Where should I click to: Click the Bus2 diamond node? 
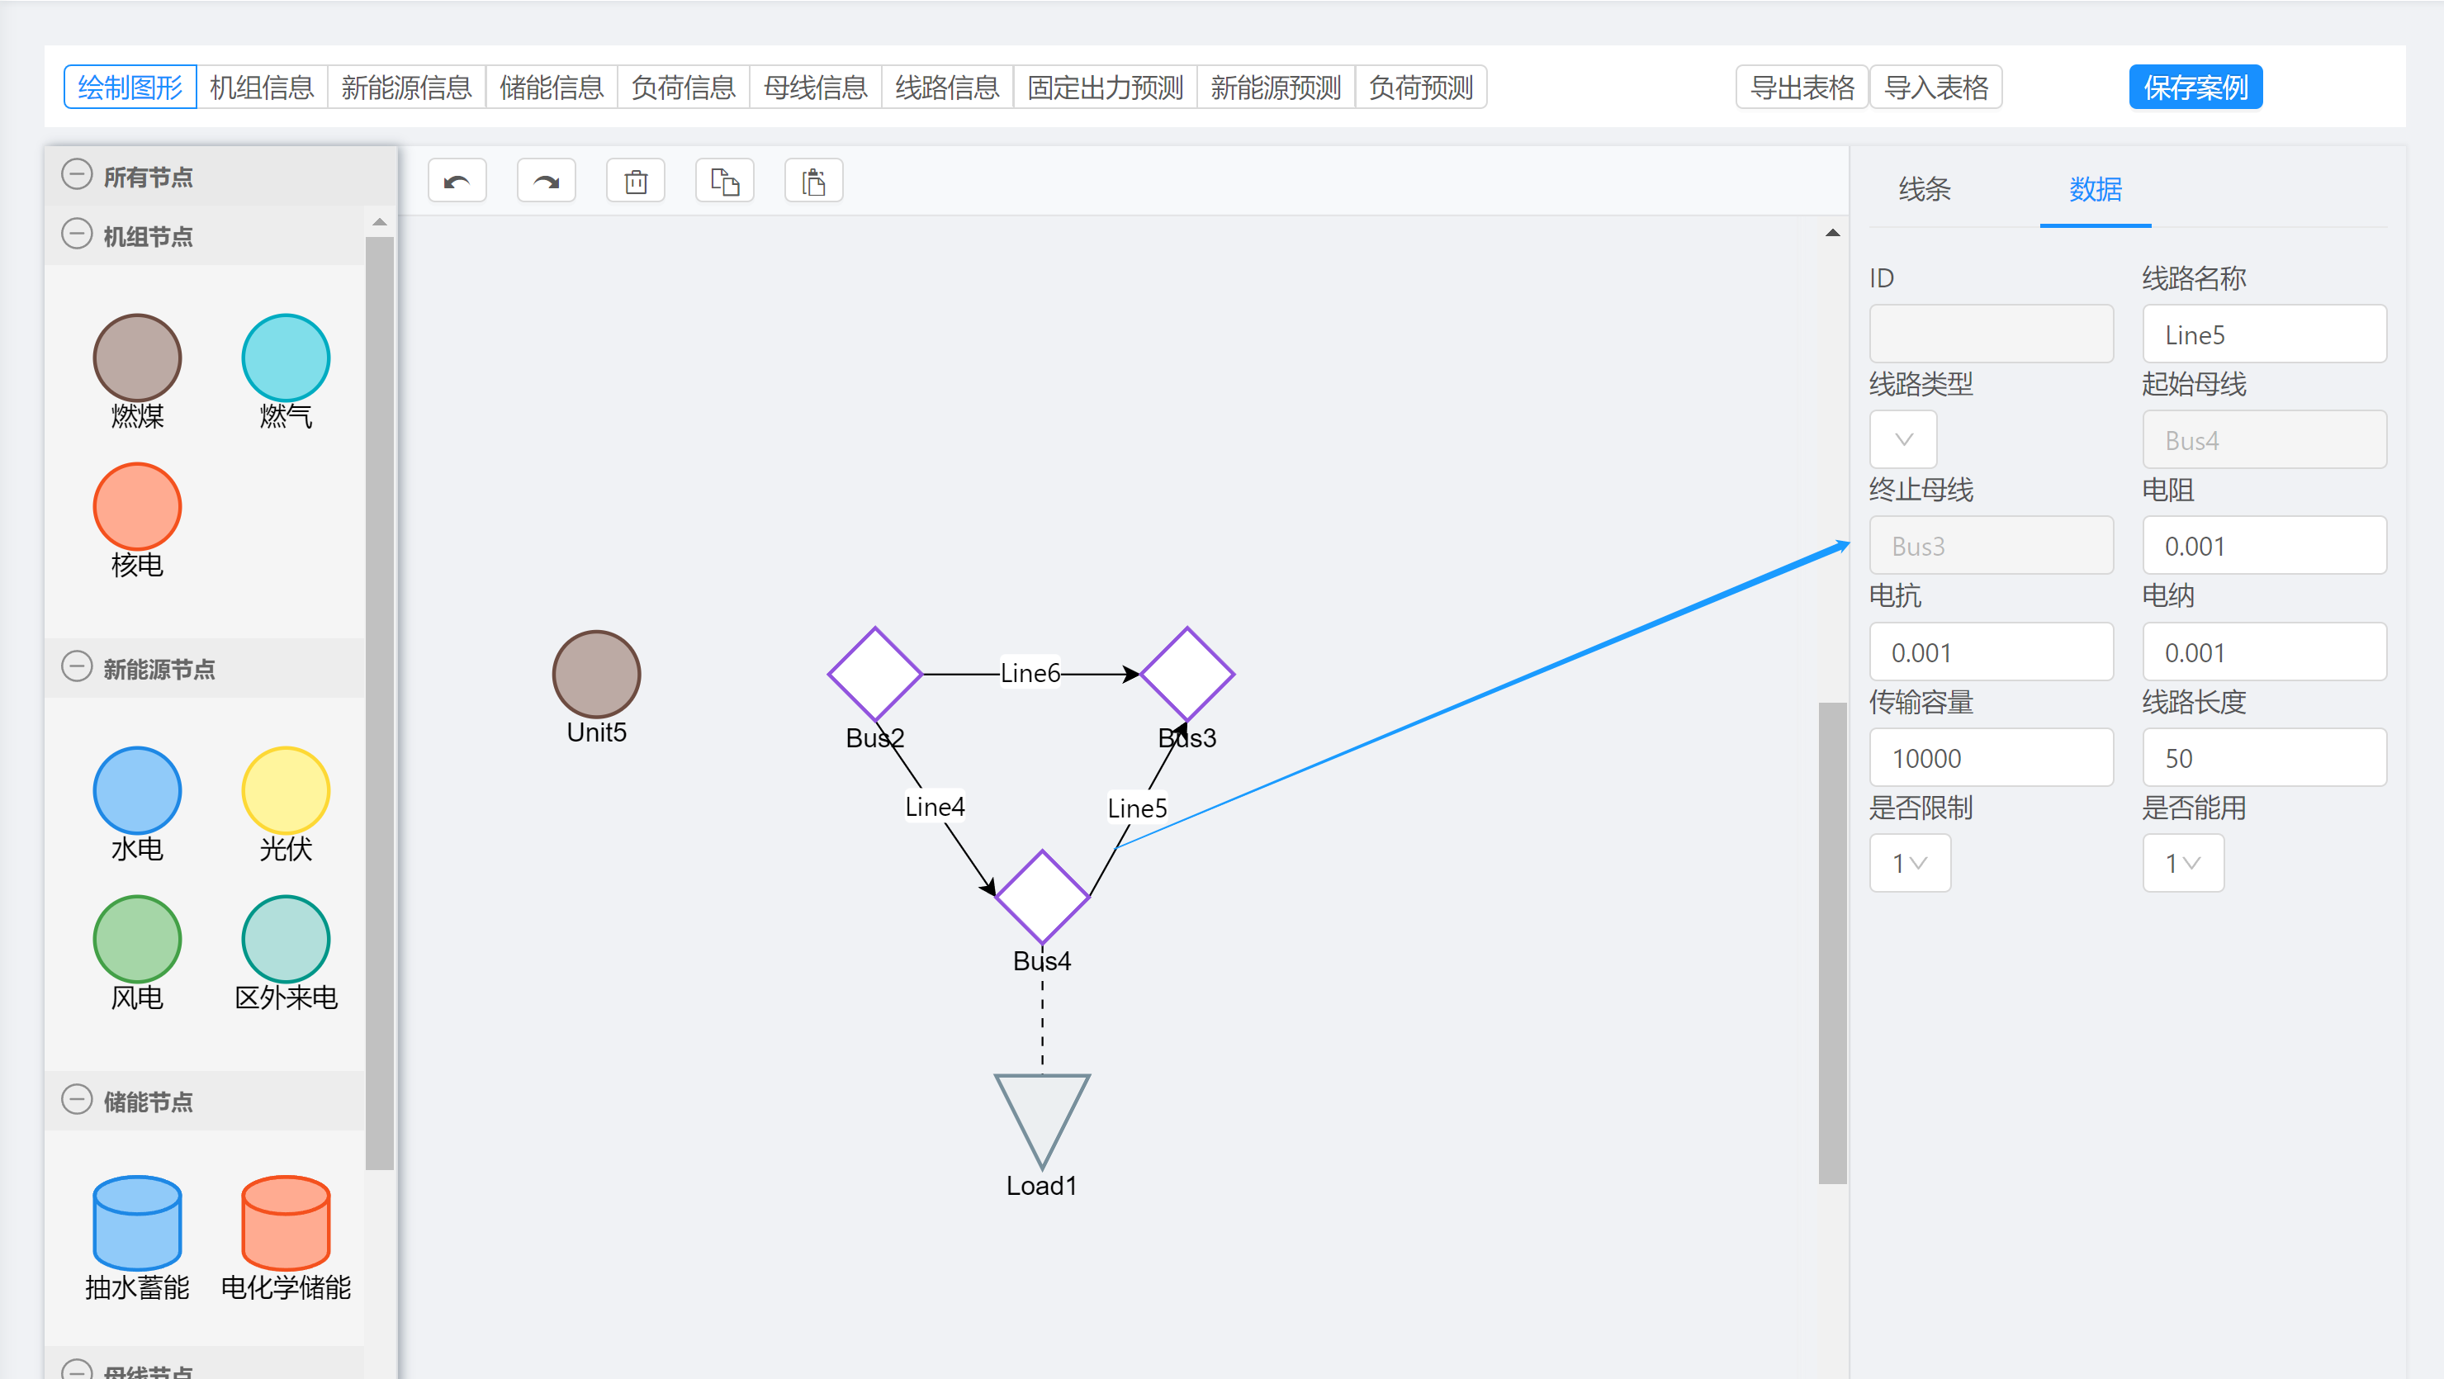tap(874, 674)
